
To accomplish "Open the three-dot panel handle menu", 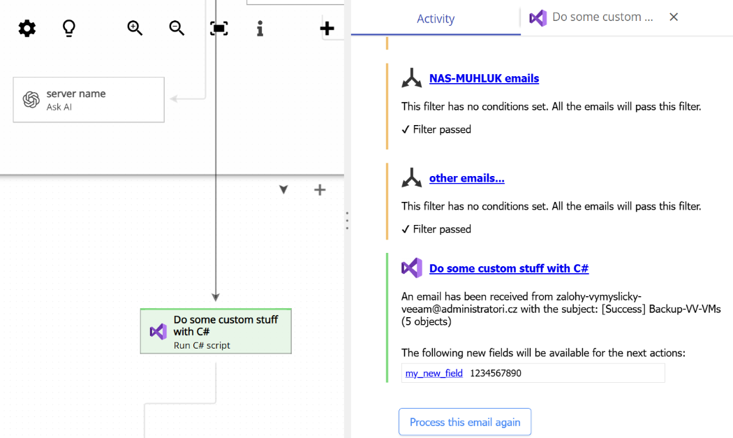I will coord(347,221).
